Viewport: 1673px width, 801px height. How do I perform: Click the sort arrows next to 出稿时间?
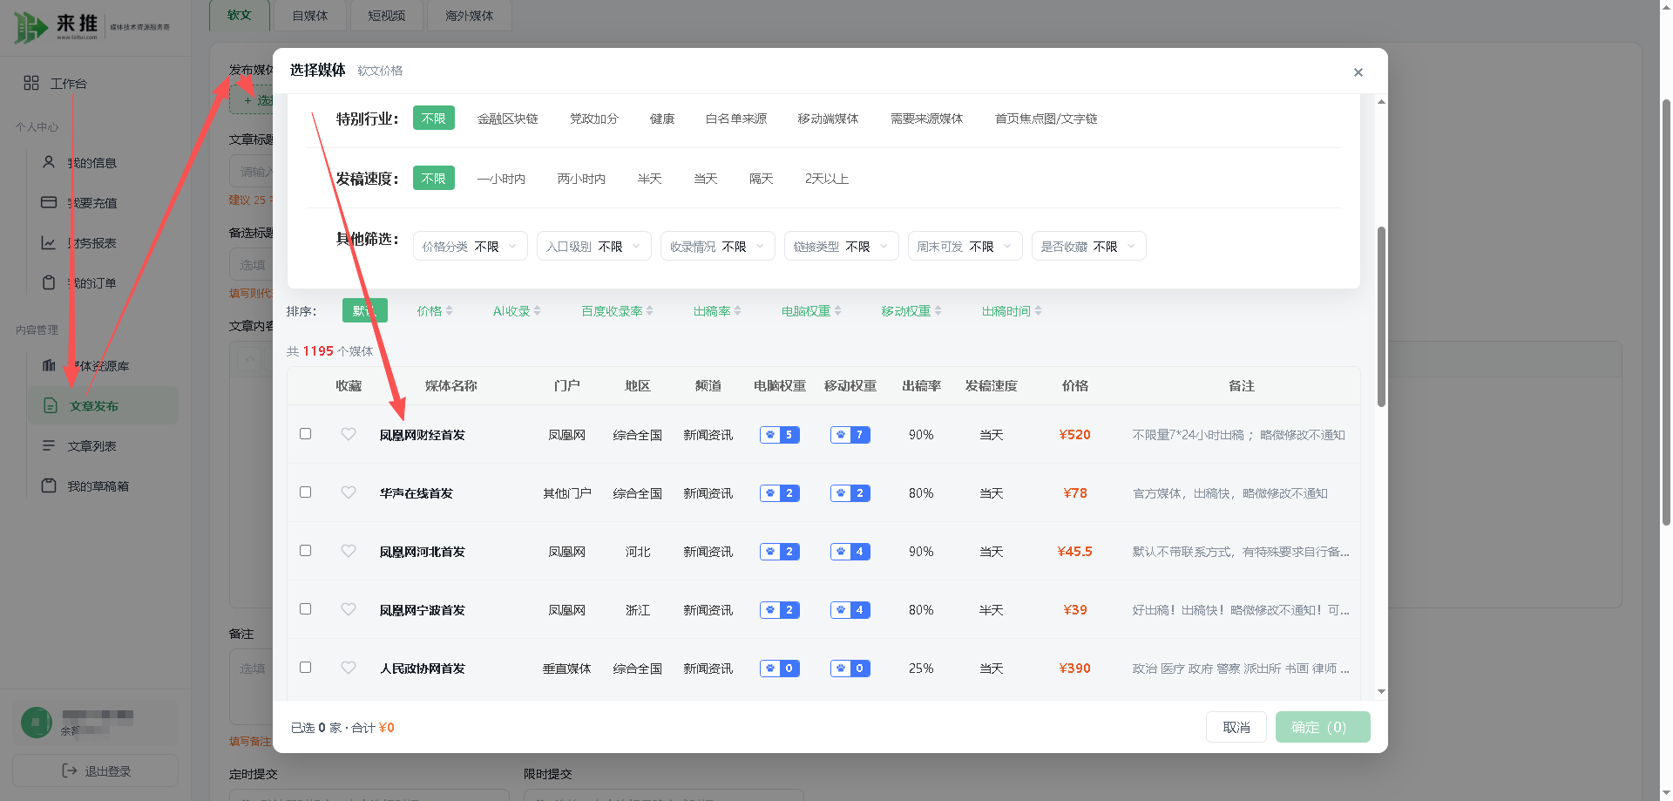(x=1038, y=311)
